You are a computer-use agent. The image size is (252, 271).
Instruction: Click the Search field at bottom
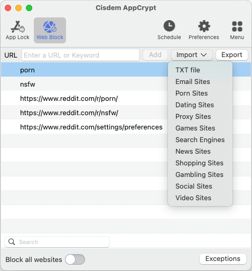[57, 242]
